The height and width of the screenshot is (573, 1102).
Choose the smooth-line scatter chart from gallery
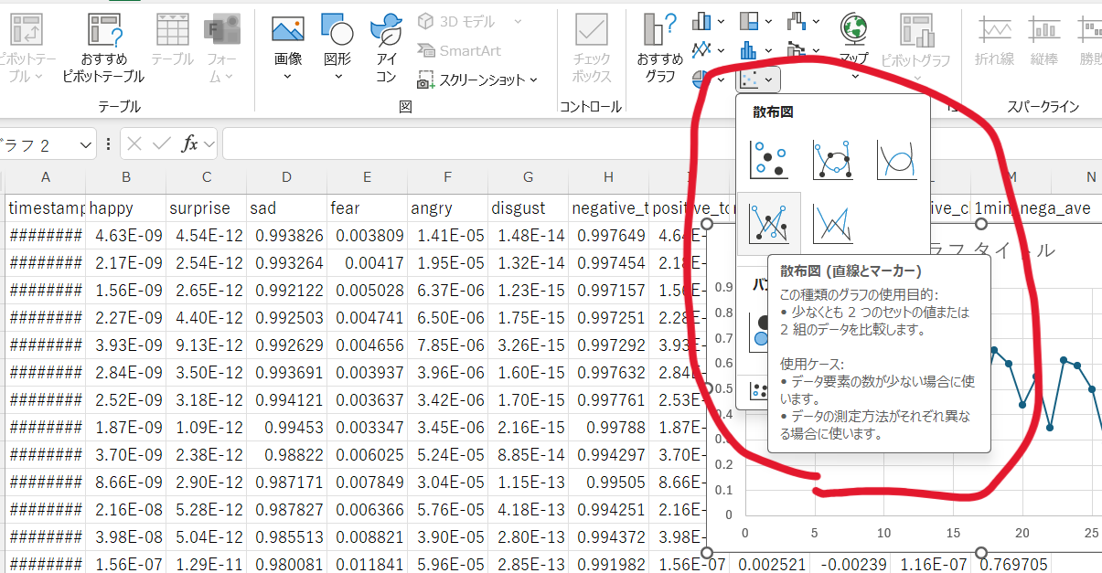[897, 158]
